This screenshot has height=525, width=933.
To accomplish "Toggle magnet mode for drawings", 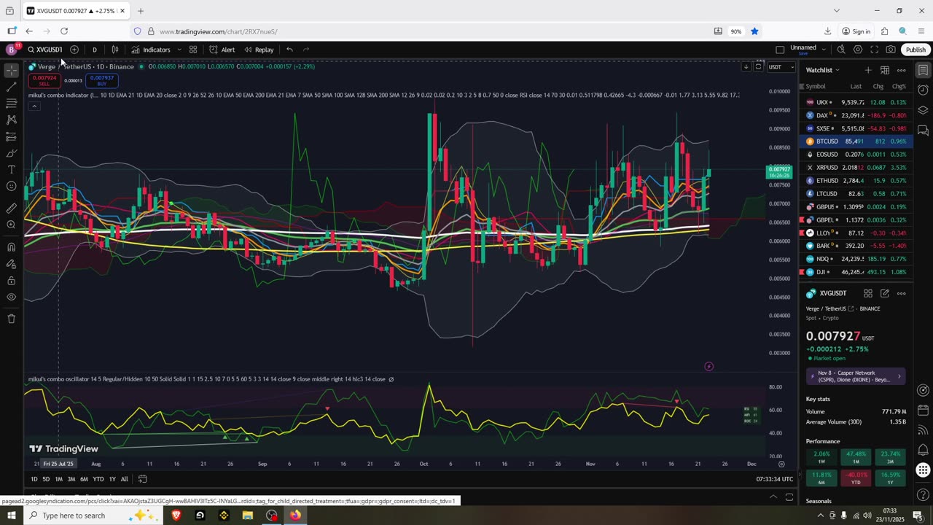I will (x=11, y=246).
